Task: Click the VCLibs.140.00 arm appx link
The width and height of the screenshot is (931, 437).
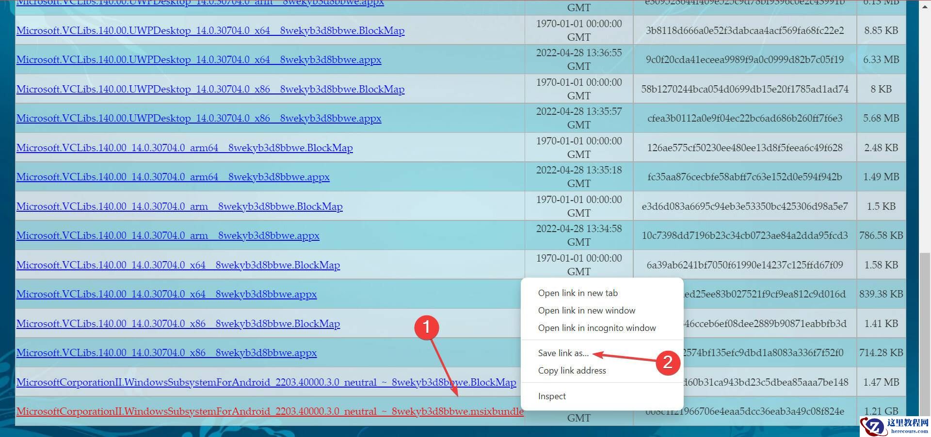Action: 168,235
